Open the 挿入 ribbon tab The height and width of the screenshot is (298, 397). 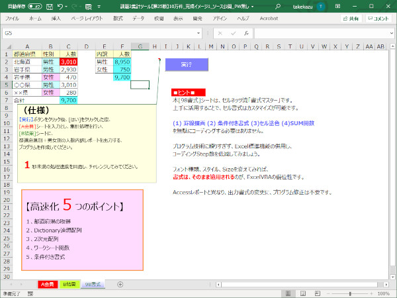(x=56, y=19)
